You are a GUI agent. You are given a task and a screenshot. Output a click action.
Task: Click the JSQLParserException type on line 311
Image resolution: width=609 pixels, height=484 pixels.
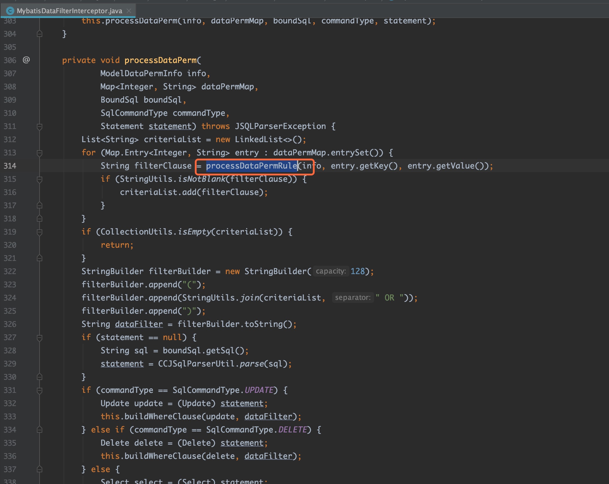[x=280, y=126]
